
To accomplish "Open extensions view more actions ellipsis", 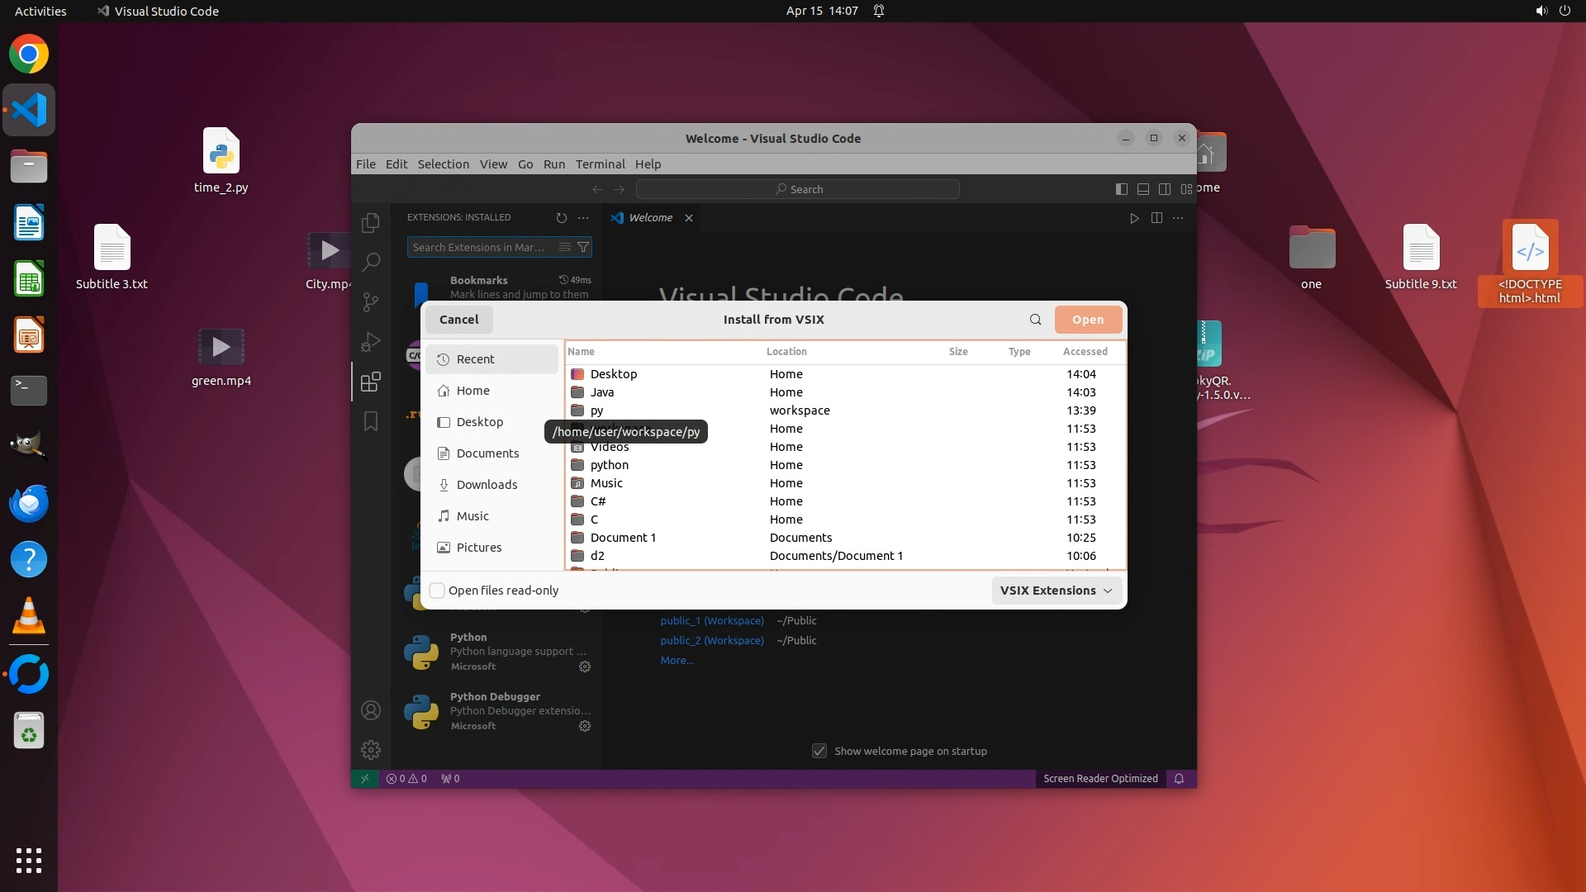I will tap(583, 218).
